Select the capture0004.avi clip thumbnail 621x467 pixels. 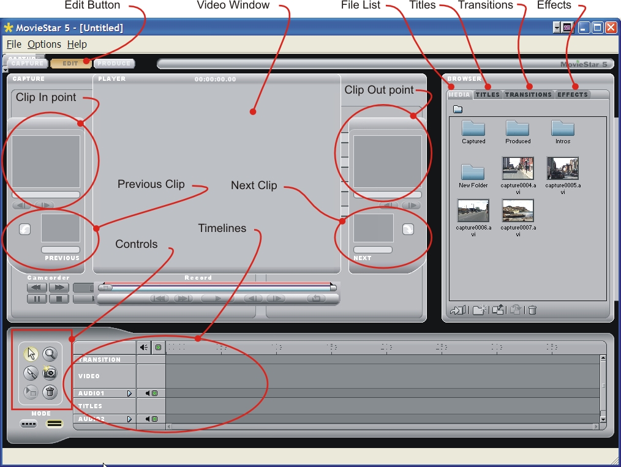517,168
